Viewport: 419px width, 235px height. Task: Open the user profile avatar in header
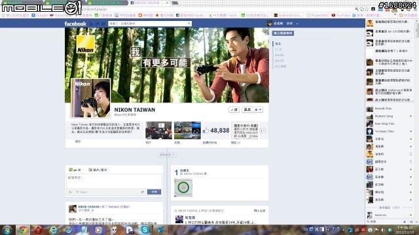269,23
